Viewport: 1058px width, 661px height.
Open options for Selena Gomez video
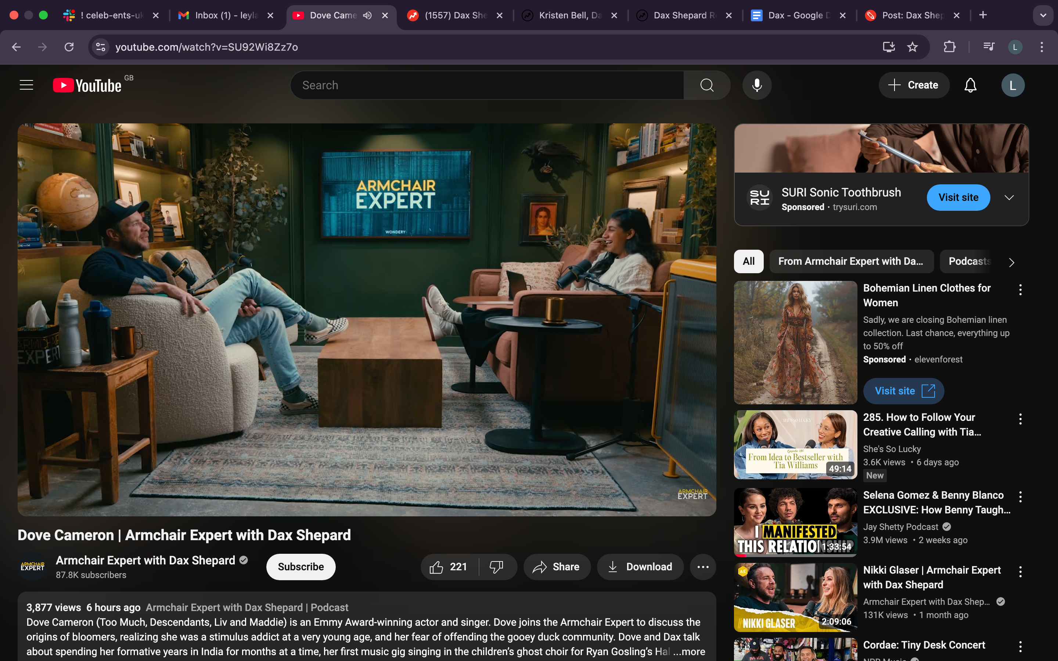tap(1021, 496)
